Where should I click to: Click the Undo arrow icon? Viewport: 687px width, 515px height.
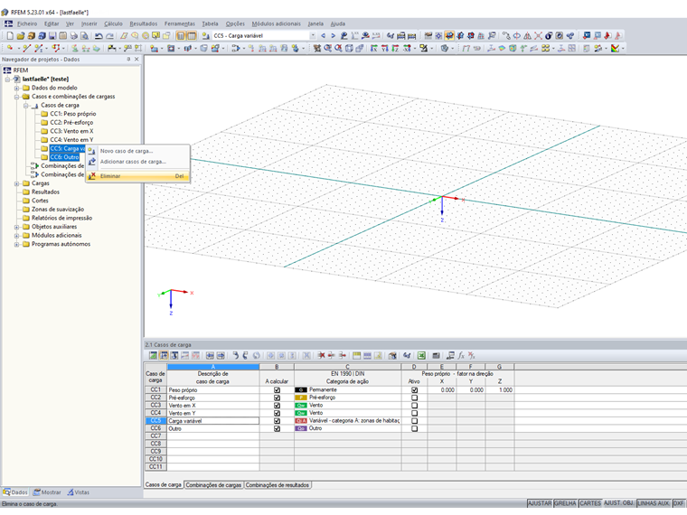click(x=99, y=36)
